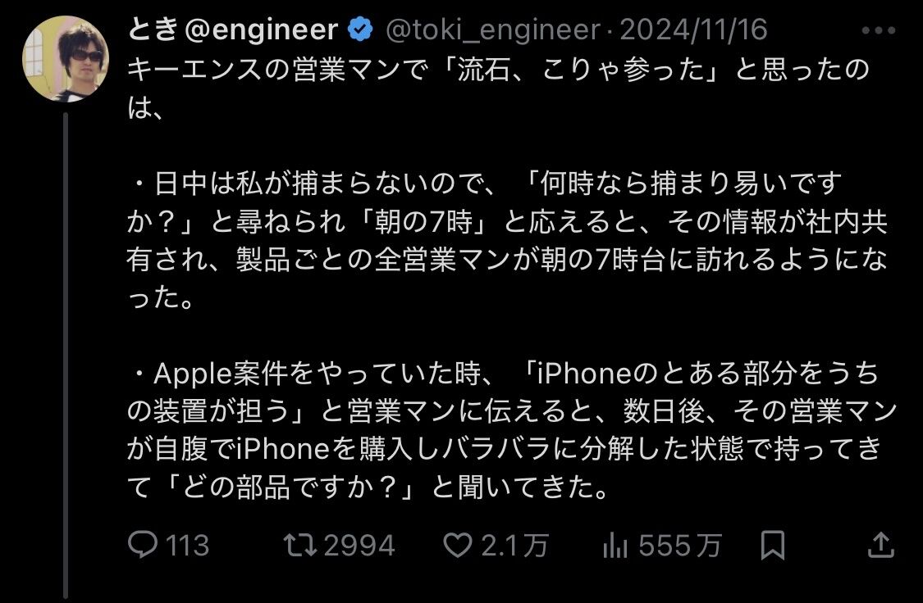Click the paragraph about 朝の7時 visits
923x603 pixels.
tap(507, 240)
